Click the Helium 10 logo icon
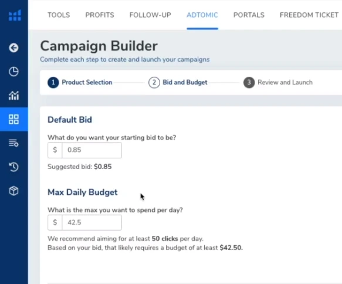This screenshot has width=342, height=284. coord(15,15)
